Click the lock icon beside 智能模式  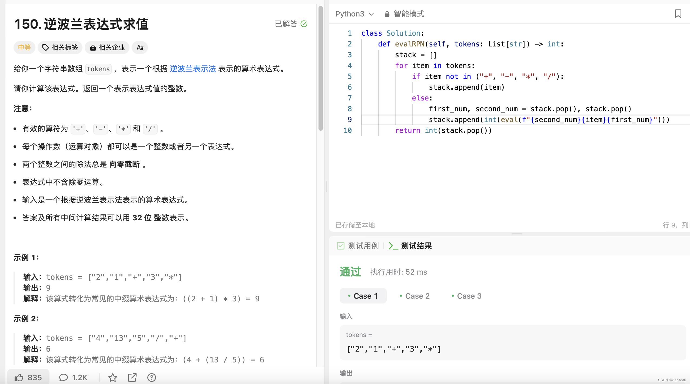[x=387, y=14]
